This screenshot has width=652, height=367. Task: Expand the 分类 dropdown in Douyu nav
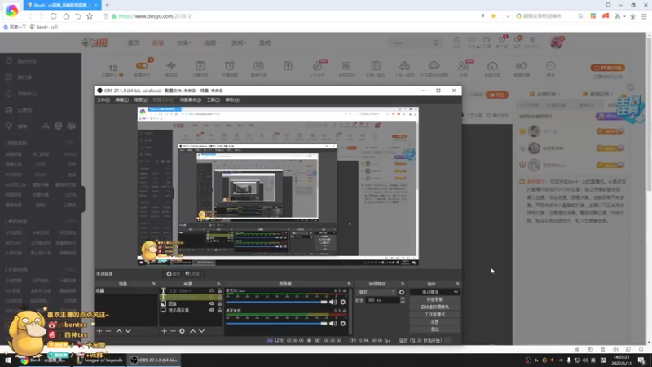pyautogui.click(x=184, y=43)
